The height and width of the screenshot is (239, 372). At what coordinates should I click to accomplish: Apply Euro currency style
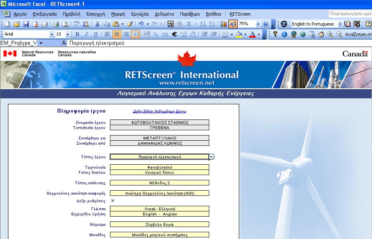click(x=174, y=34)
